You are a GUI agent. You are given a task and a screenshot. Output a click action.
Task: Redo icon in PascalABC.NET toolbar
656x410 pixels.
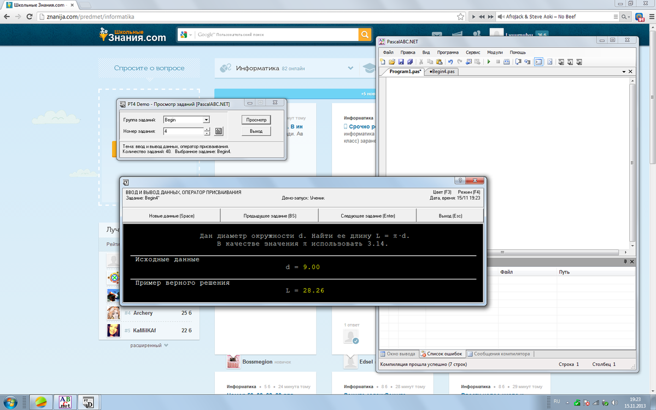(459, 62)
